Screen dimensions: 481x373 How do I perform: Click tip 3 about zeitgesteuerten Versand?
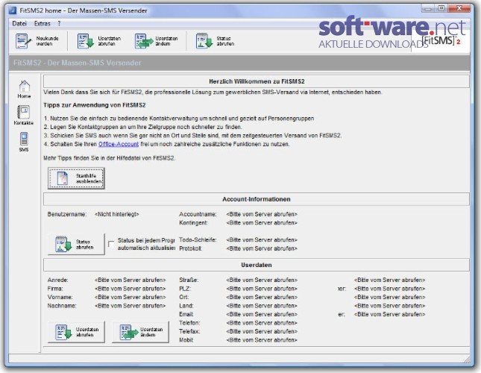pyautogui.click(x=192, y=136)
